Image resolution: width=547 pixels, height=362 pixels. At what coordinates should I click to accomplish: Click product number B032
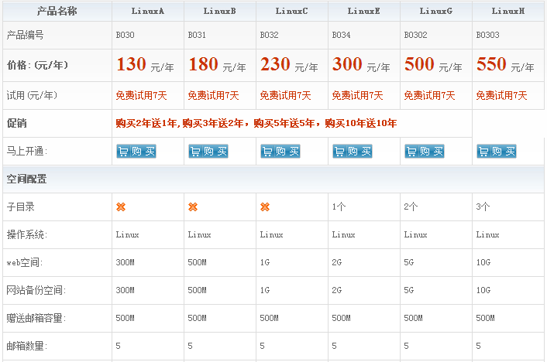coord(270,35)
